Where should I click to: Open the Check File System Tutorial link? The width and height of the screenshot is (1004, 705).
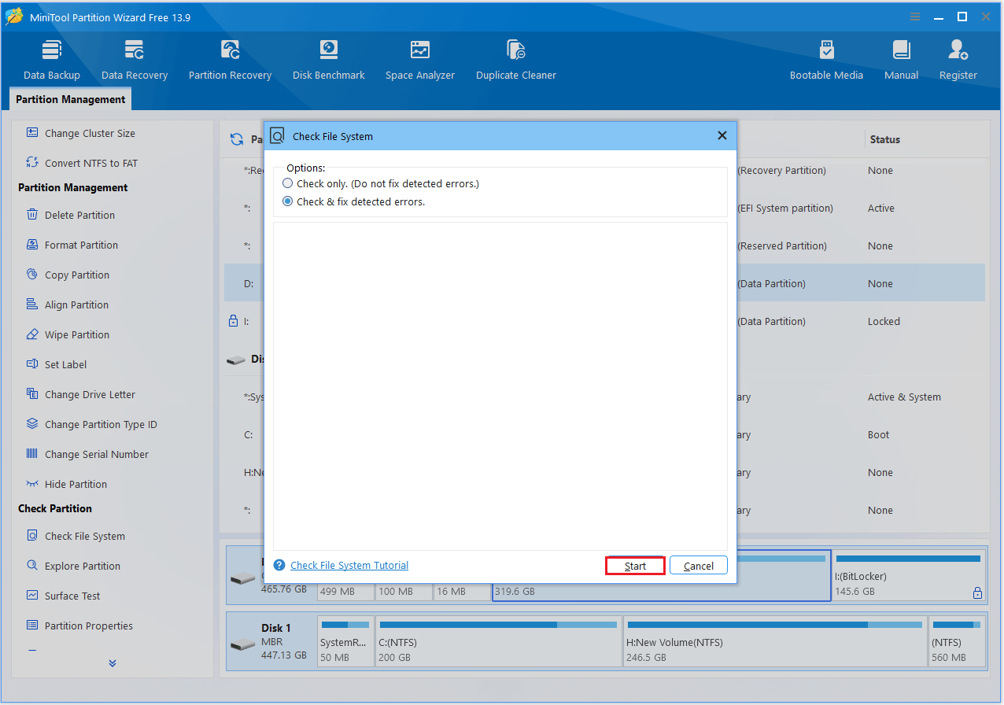[x=349, y=565]
